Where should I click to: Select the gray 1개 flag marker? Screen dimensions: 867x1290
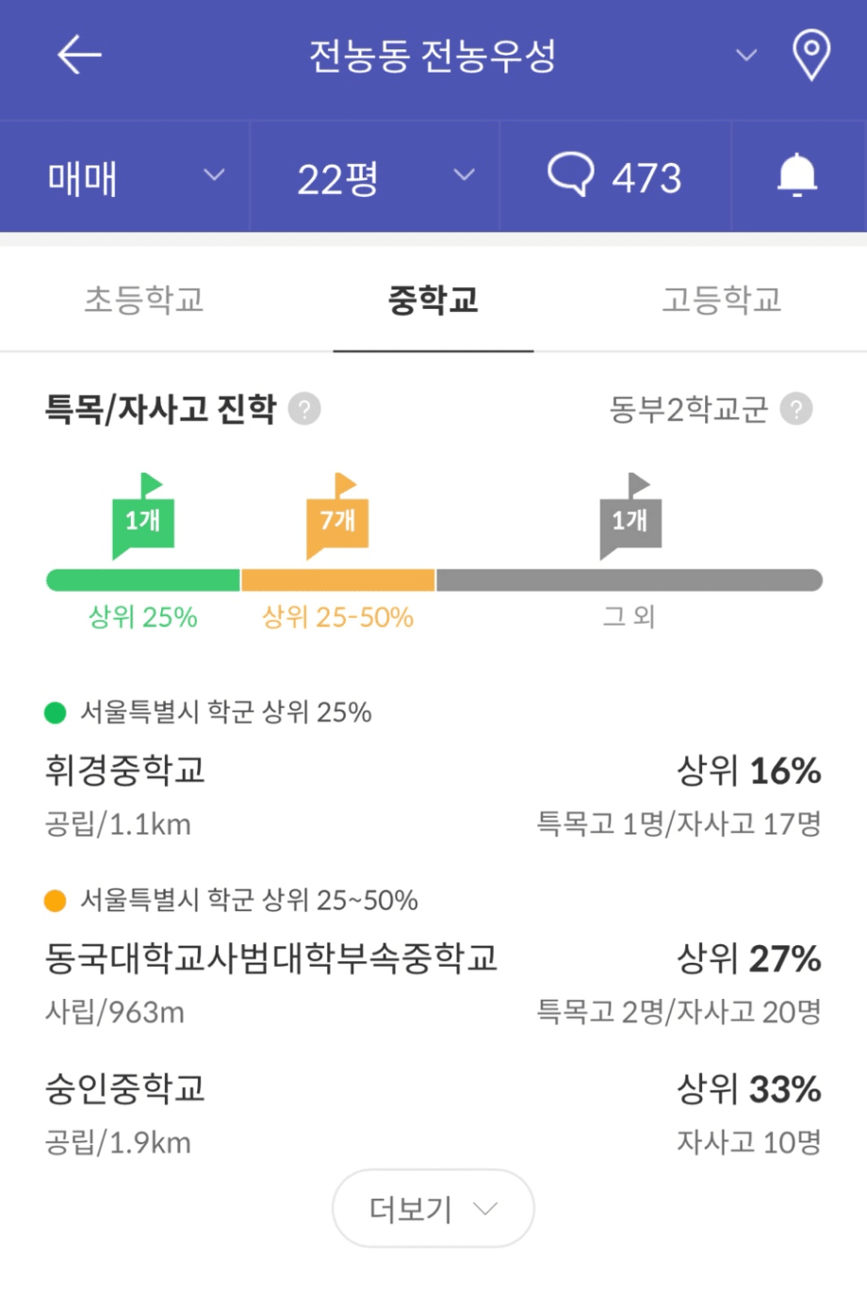(630, 516)
